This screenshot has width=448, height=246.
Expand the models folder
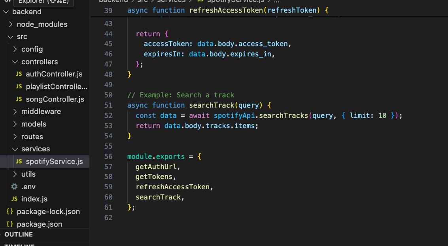pos(15,124)
